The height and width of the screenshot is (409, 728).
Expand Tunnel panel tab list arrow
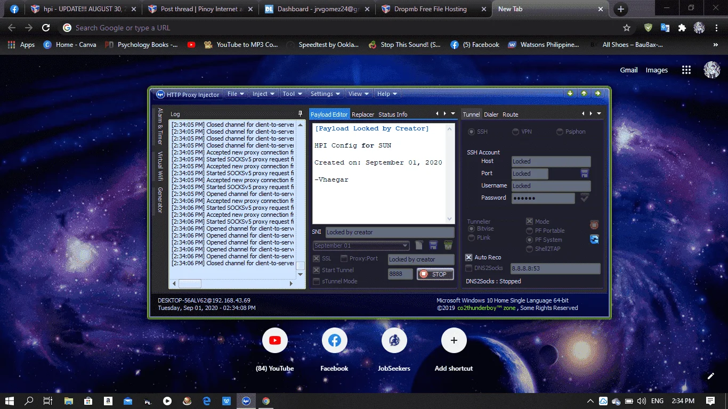tap(599, 113)
